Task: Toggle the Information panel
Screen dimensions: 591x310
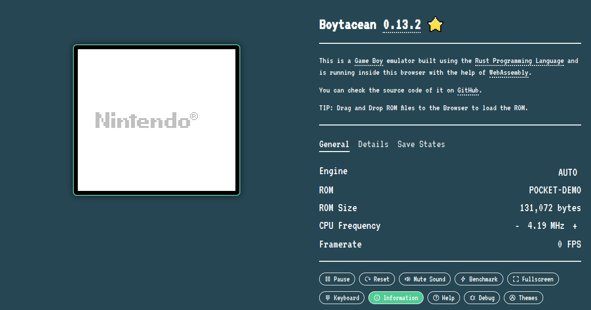Action: click(396, 298)
